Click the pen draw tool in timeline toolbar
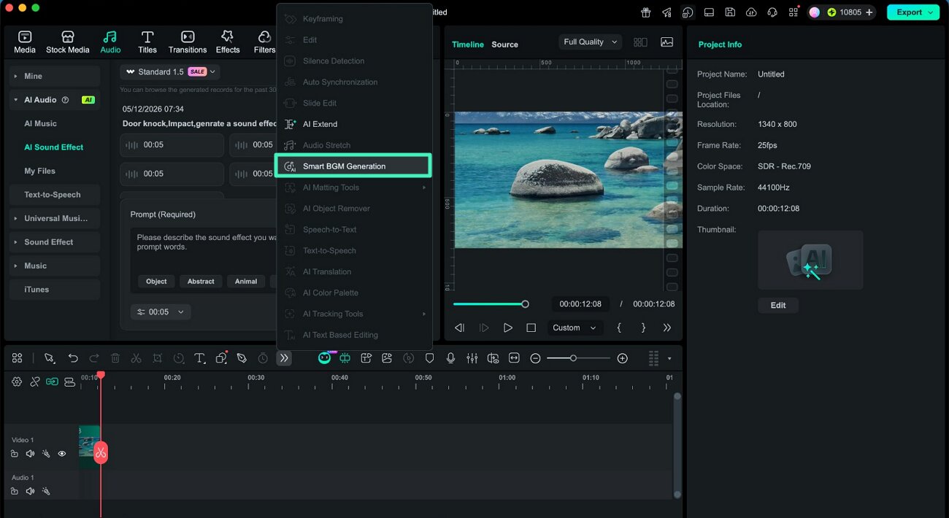949x518 pixels. pyautogui.click(x=242, y=358)
